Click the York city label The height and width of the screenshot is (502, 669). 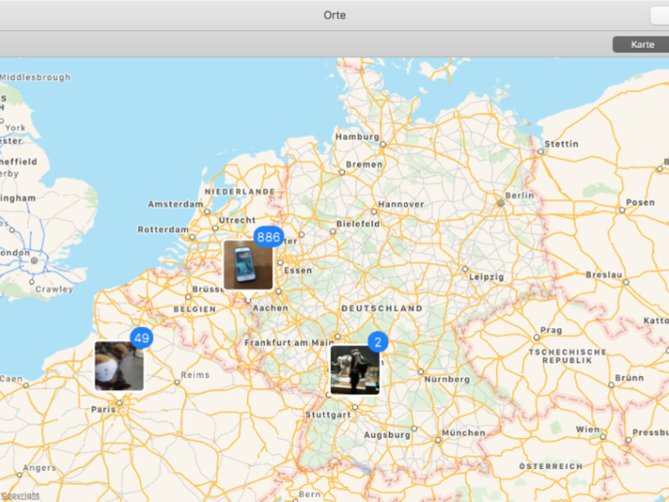coord(16,128)
